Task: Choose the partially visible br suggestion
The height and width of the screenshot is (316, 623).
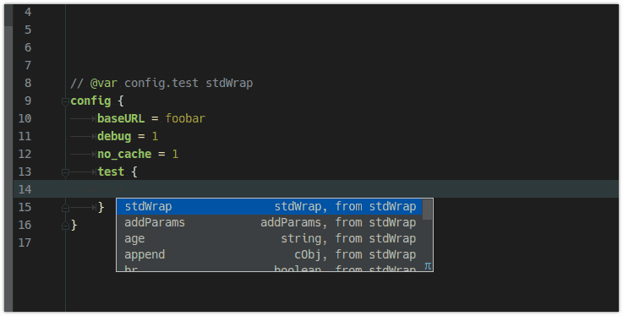Action: (x=269, y=268)
